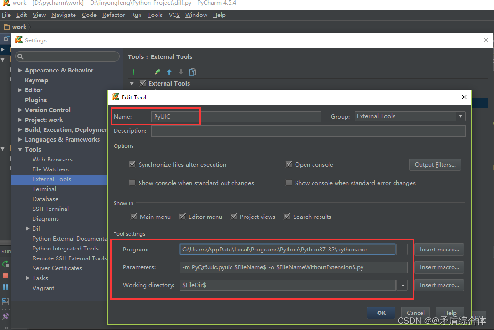Expand the Tasks subsection
The width and height of the screenshot is (494, 330).
tap(28, 278)
